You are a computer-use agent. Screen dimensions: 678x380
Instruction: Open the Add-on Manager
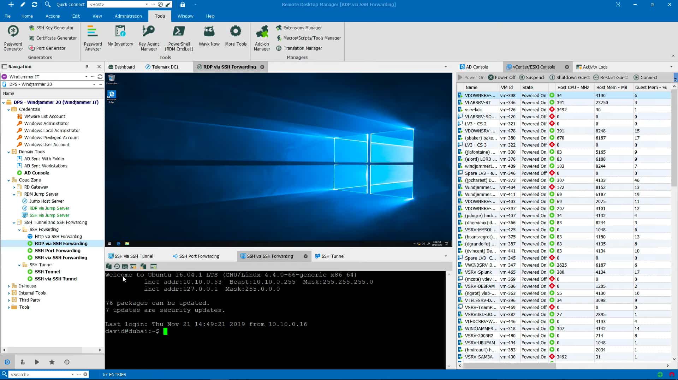pos(262,37)
